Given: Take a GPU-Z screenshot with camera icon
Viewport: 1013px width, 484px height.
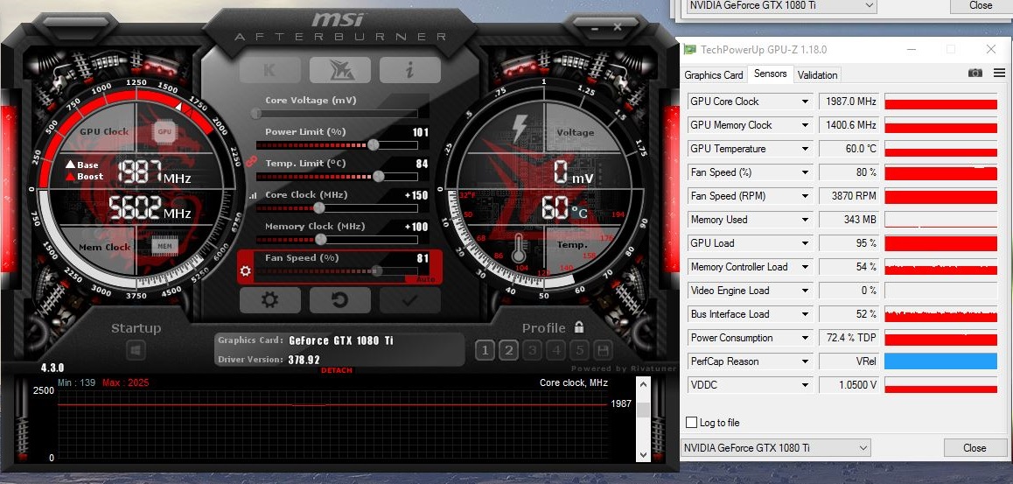Looking at the screenshot, I should [975, 73].
